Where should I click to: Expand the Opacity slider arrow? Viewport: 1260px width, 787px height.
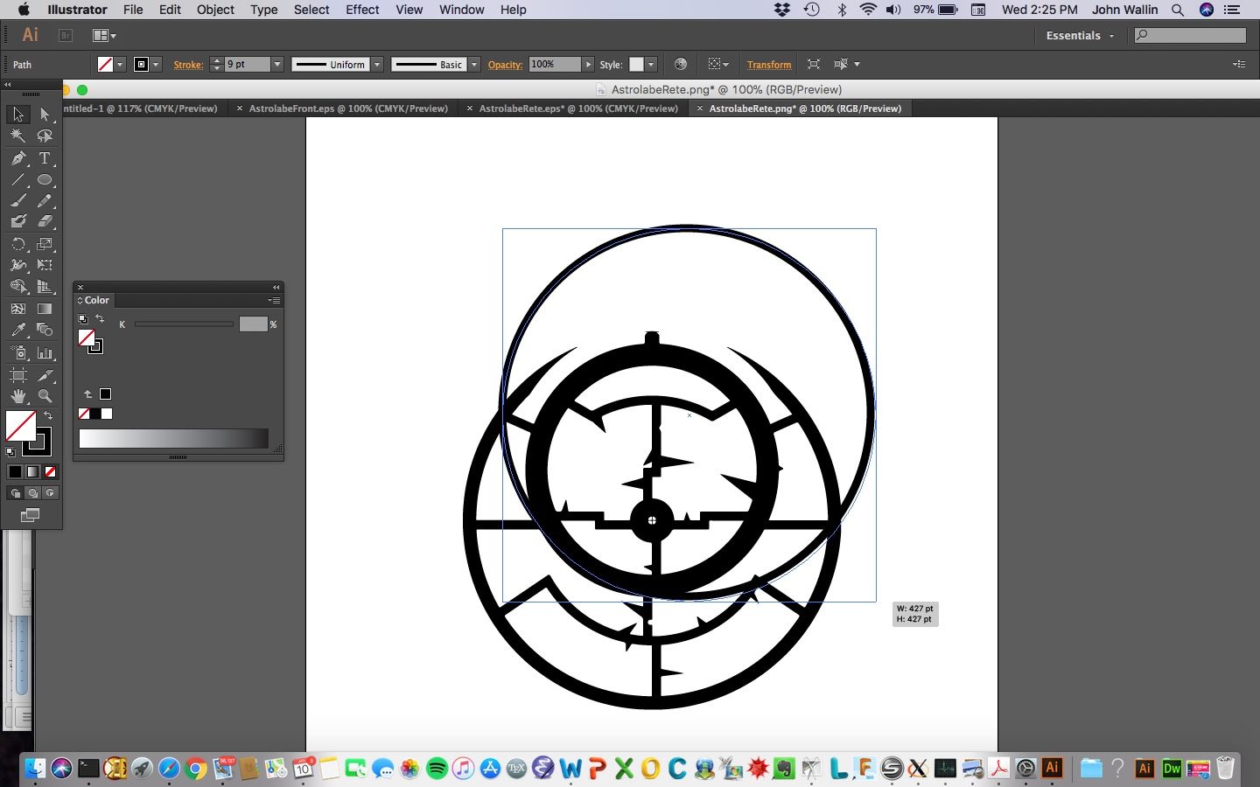point(588,65)
